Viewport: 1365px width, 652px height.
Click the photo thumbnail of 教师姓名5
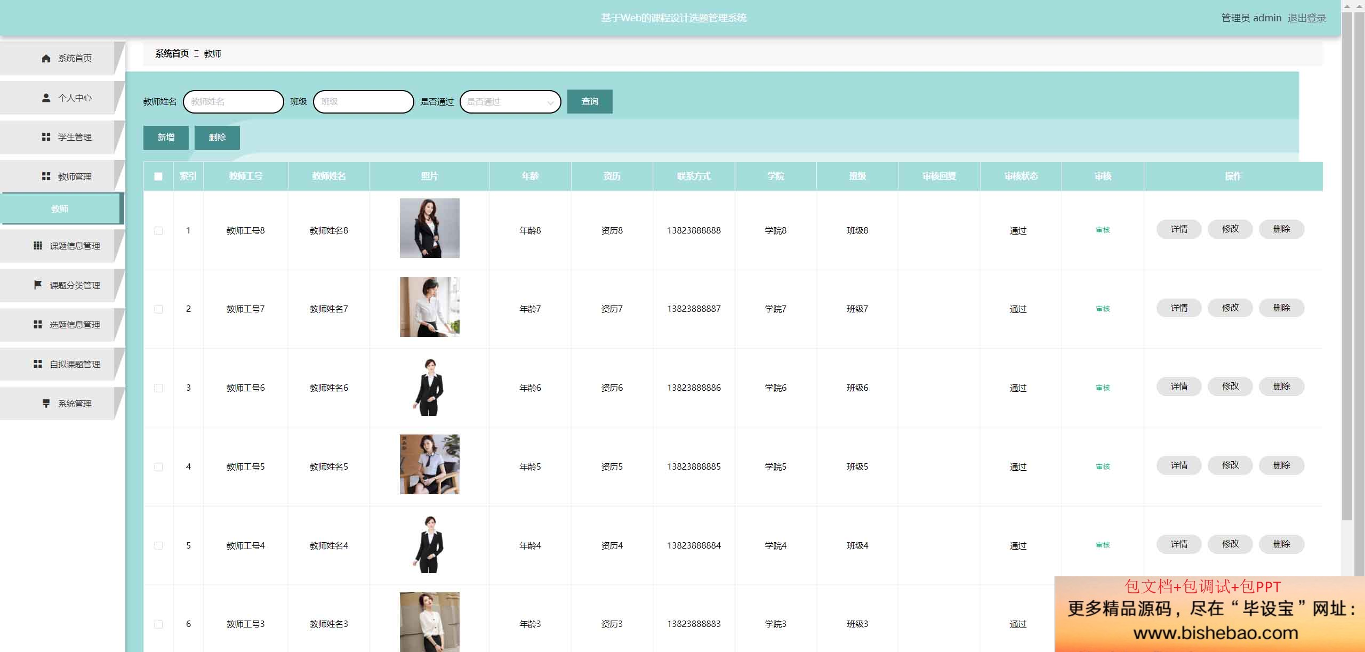tap(430, 464)
